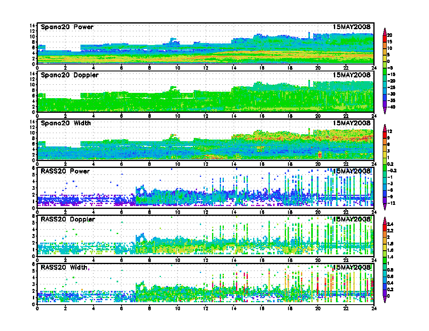Select the RASS20 Width panel title
Viewport: 429px width, 331px height.
pos(64,267)
